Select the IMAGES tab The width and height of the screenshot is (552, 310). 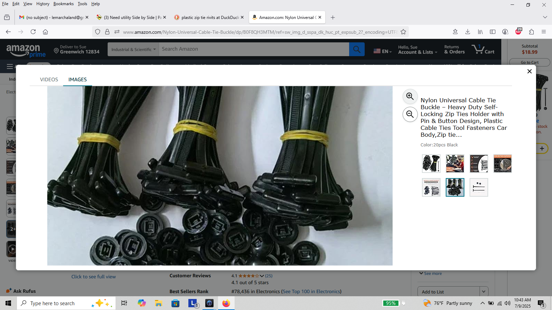77,80
